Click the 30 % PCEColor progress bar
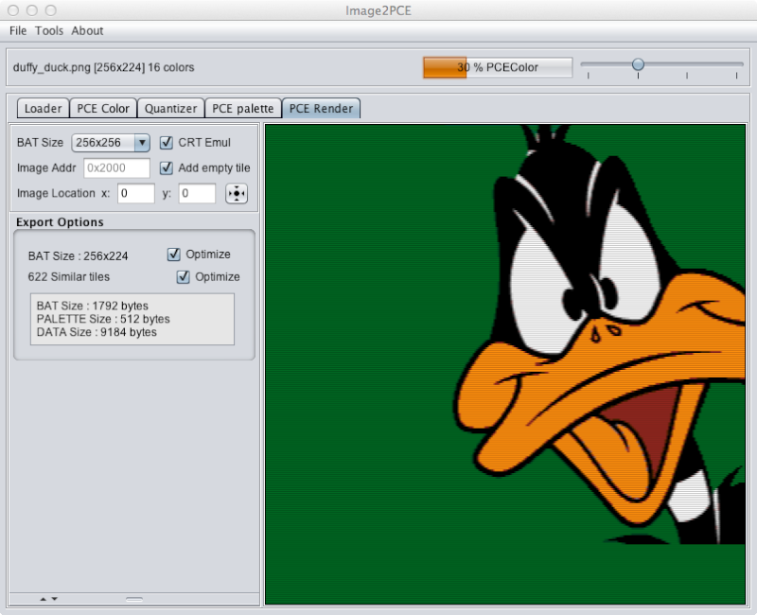 pyautogui.click(x=498, y=67)
